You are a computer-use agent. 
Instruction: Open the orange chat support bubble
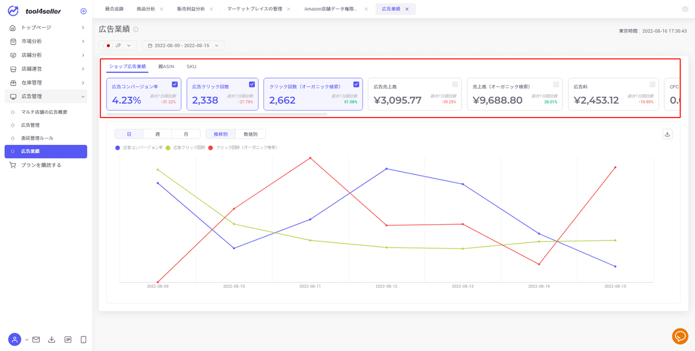tap(680, 336)
